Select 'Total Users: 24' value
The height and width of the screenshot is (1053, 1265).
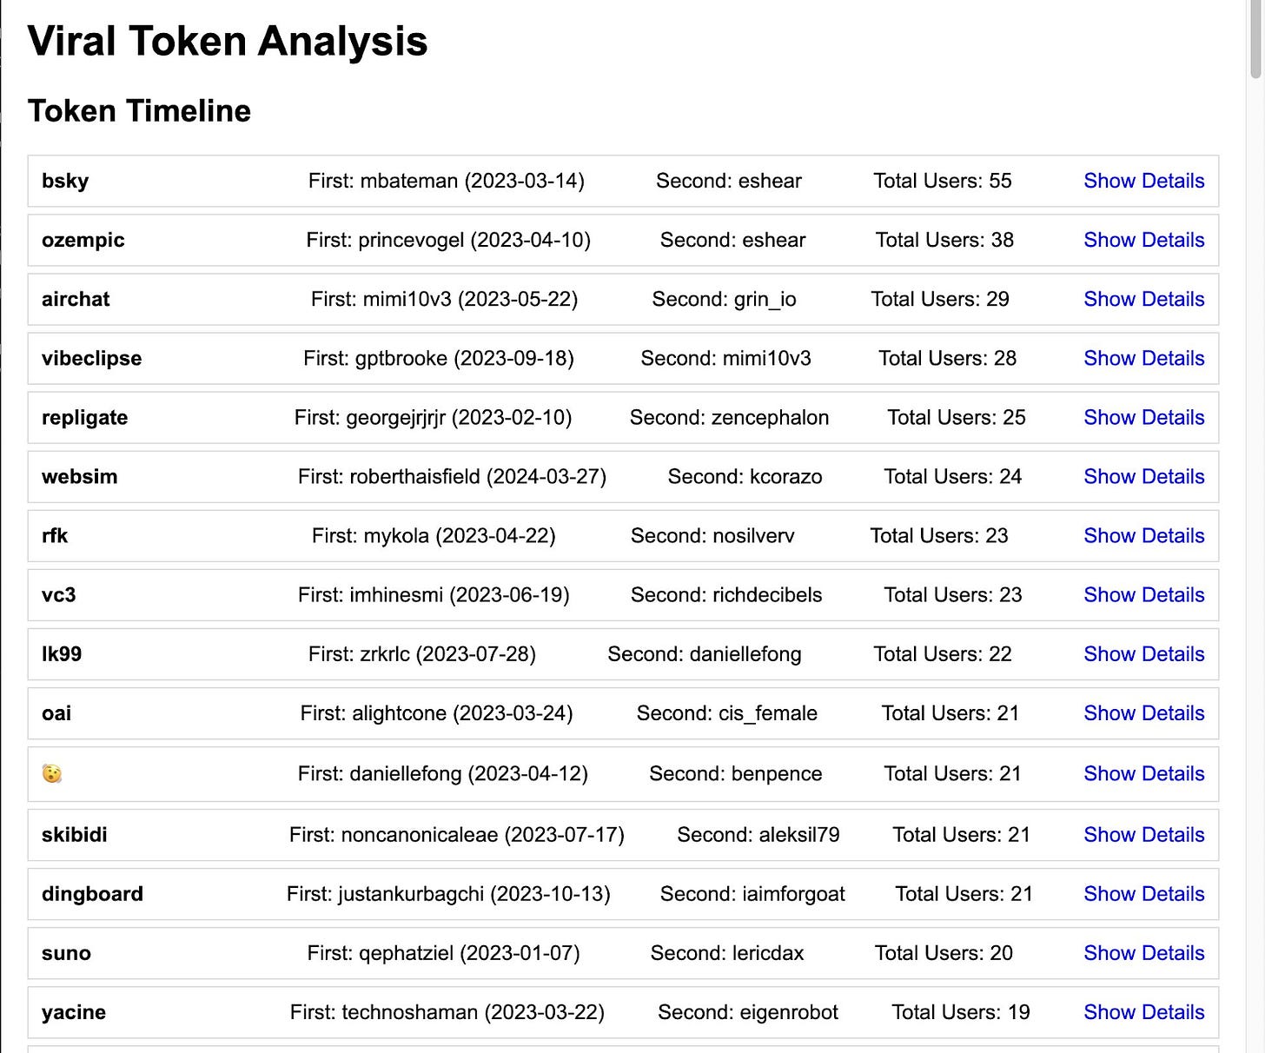coord(953,476)
